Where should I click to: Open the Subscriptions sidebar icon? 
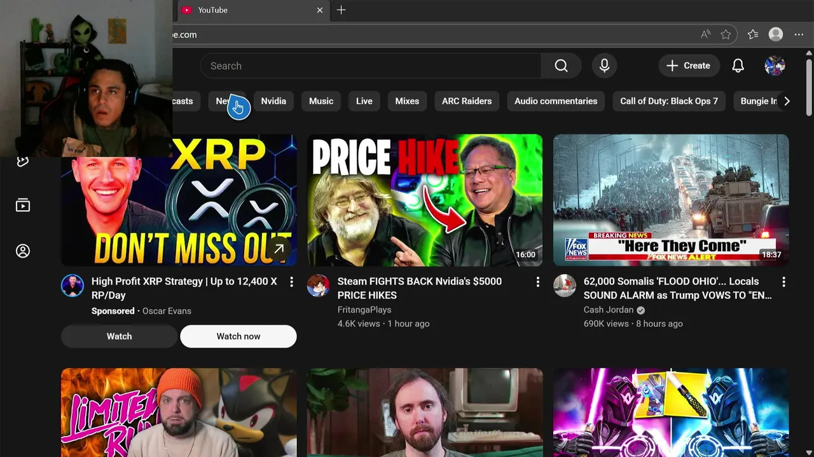[23, 205]
